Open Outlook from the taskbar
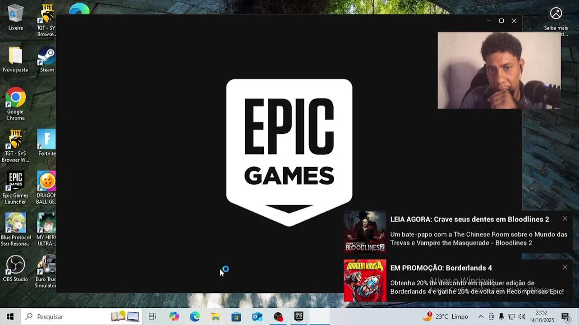579x325 pixels. tap(257, 316)
